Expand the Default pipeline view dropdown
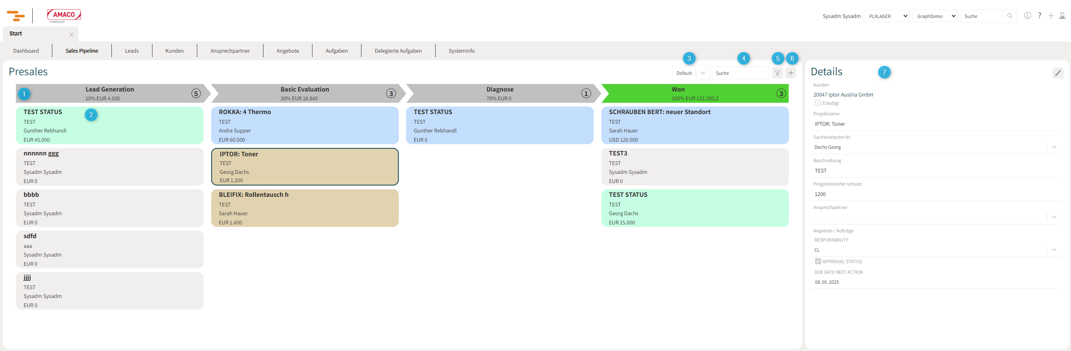The width and height of the screenshot is (1071, 351). 702,73
